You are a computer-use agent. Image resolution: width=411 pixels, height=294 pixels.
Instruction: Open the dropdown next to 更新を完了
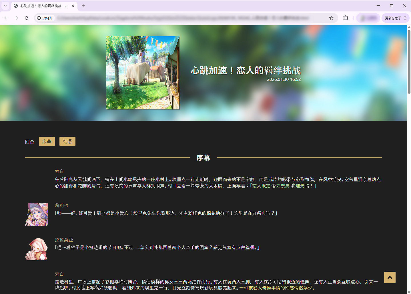point(406,18)
